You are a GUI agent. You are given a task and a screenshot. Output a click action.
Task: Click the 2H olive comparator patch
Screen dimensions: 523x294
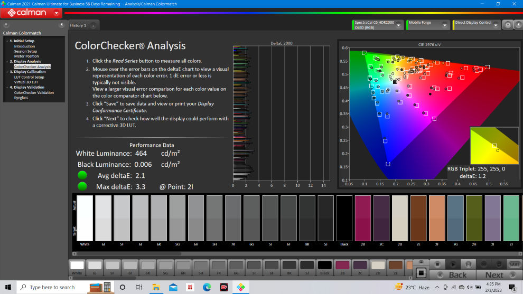coord(474,218)
